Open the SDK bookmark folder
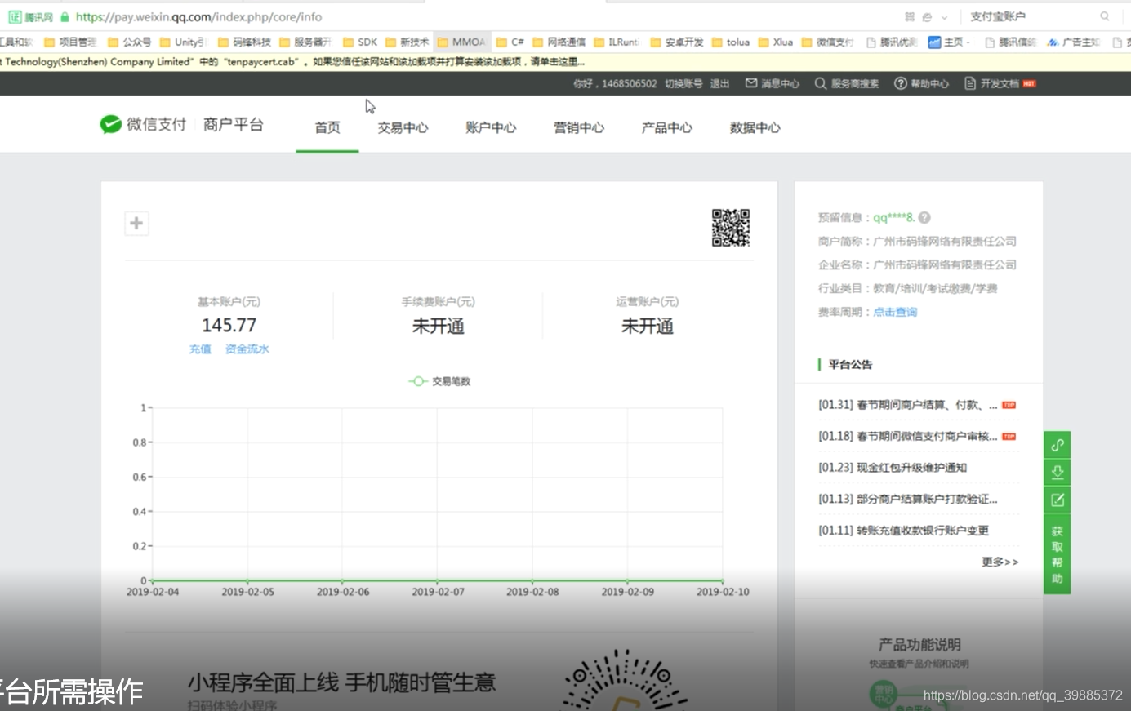 tap(360, 42)
